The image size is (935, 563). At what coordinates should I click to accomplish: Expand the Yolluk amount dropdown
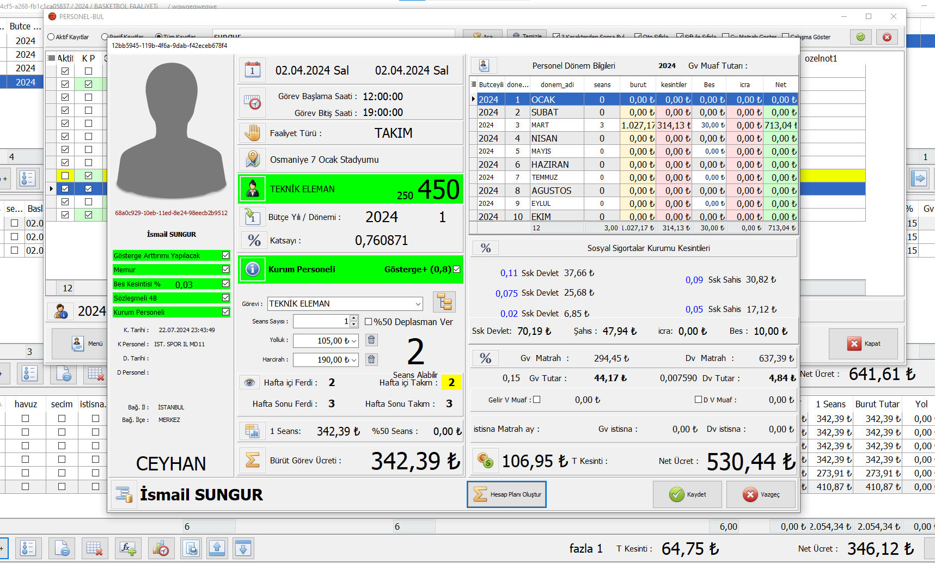(x=355, y=341)
